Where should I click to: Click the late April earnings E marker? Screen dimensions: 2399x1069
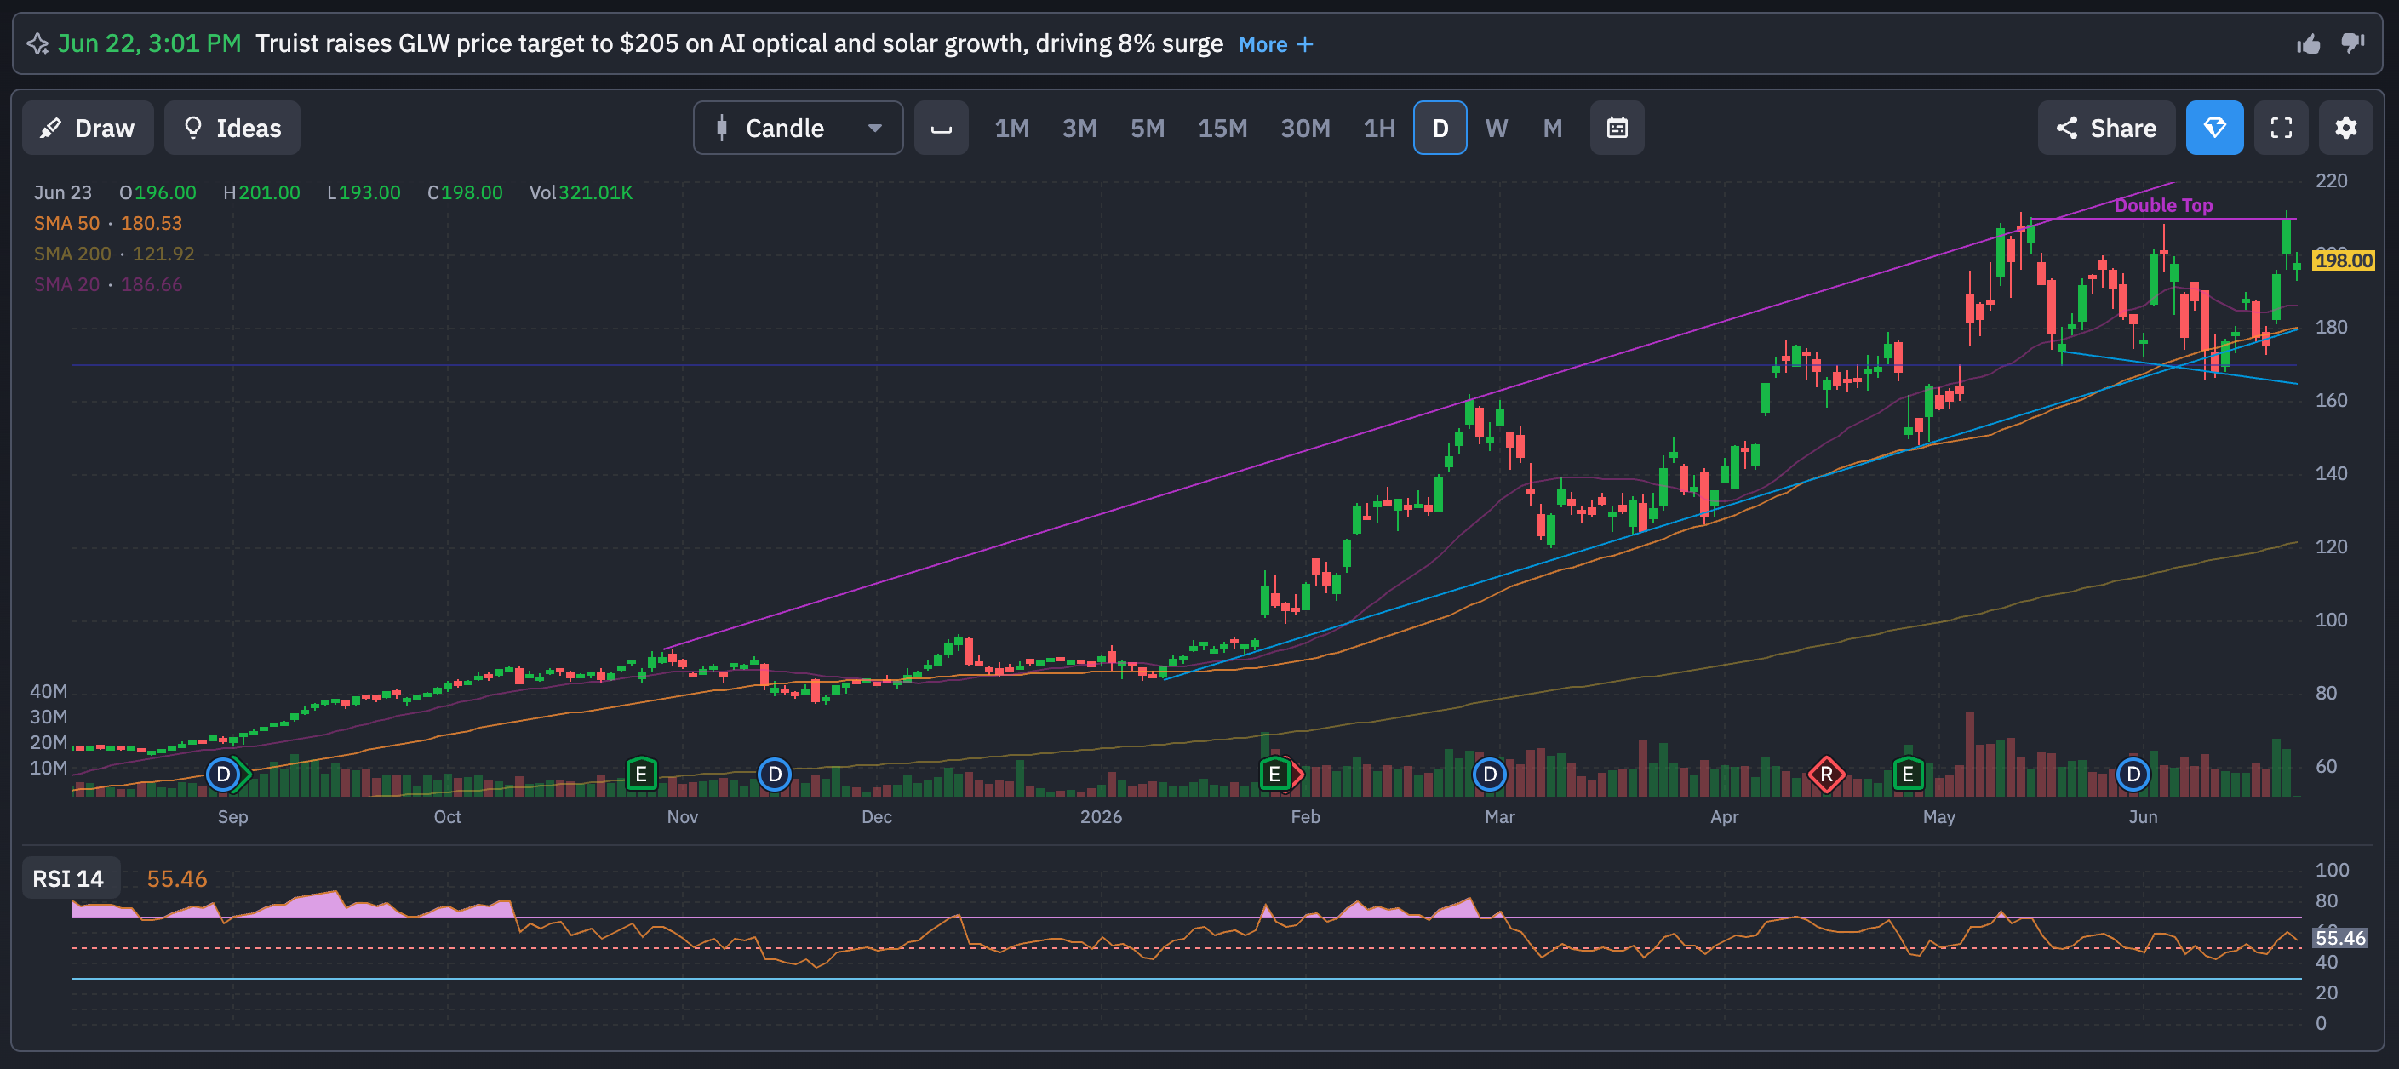coord(1907,774)
